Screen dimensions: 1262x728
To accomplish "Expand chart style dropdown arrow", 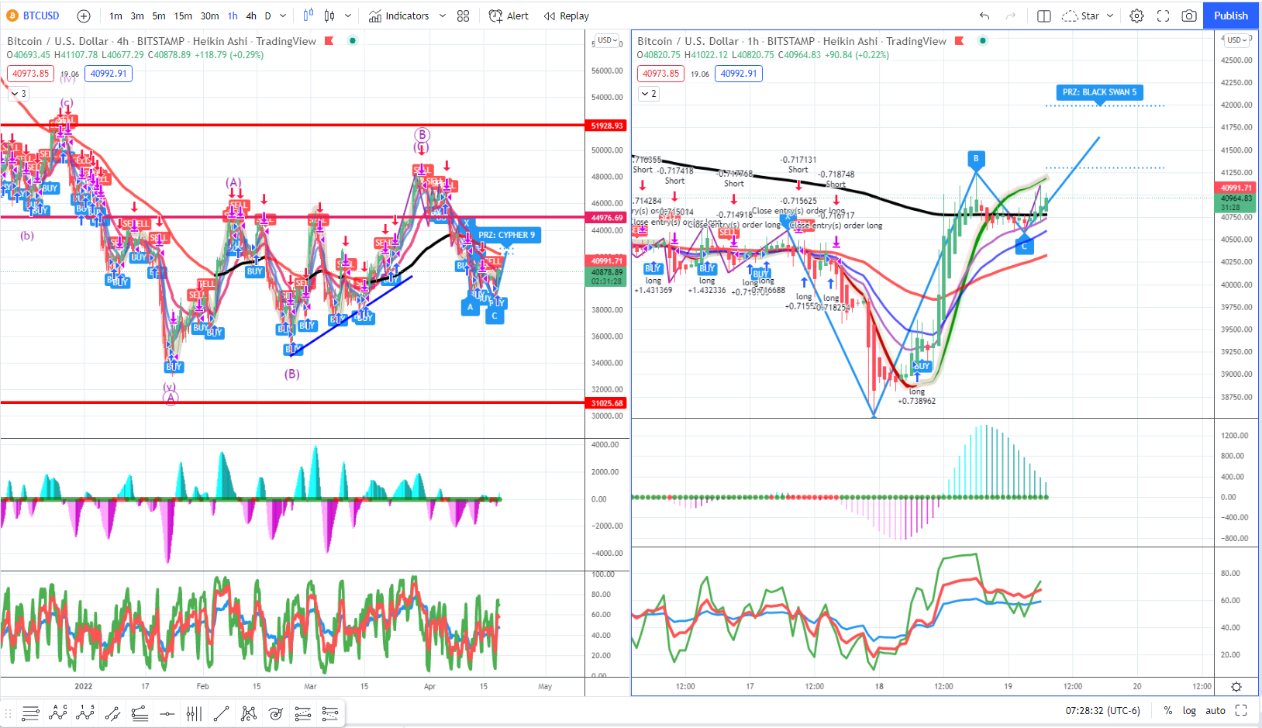I will tap(348, 16).
